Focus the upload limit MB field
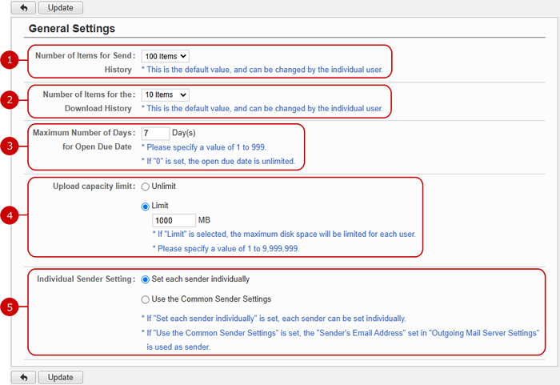The image size is (560, 385). point(174,220)
